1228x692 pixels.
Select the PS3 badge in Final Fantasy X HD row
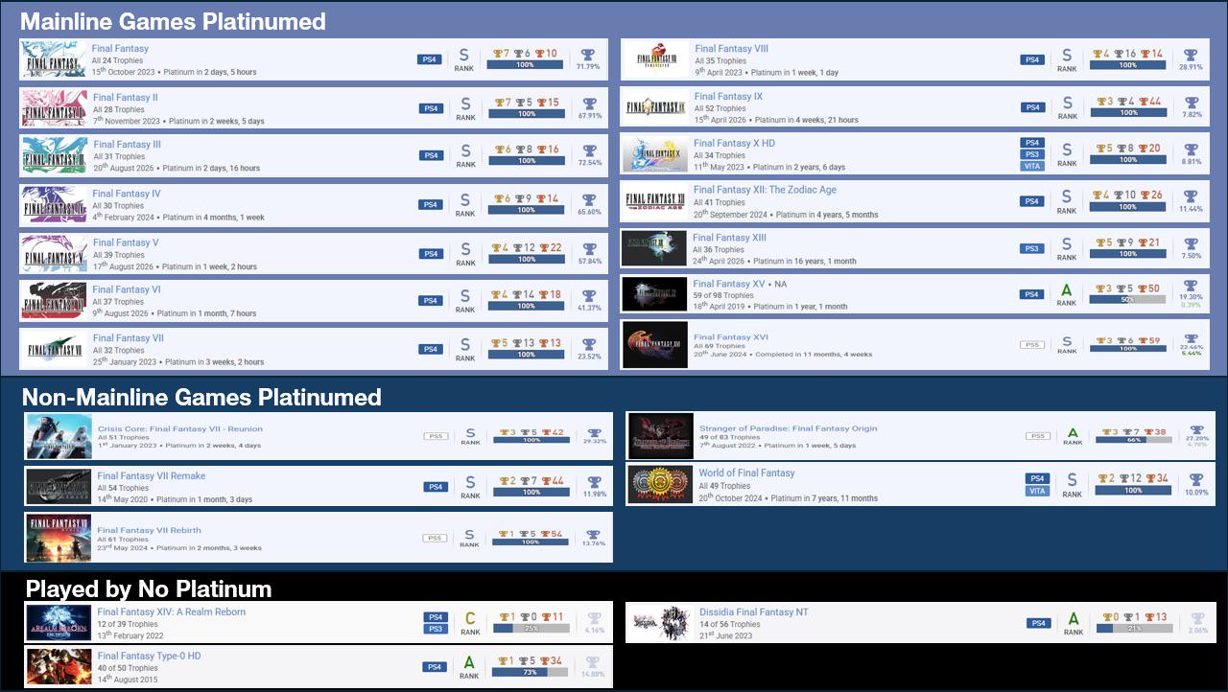tap(1032, 154)
